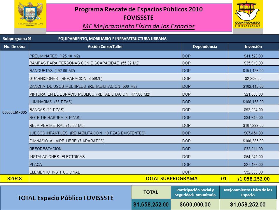Click the $2,206.00 amount

coord(253,78)
